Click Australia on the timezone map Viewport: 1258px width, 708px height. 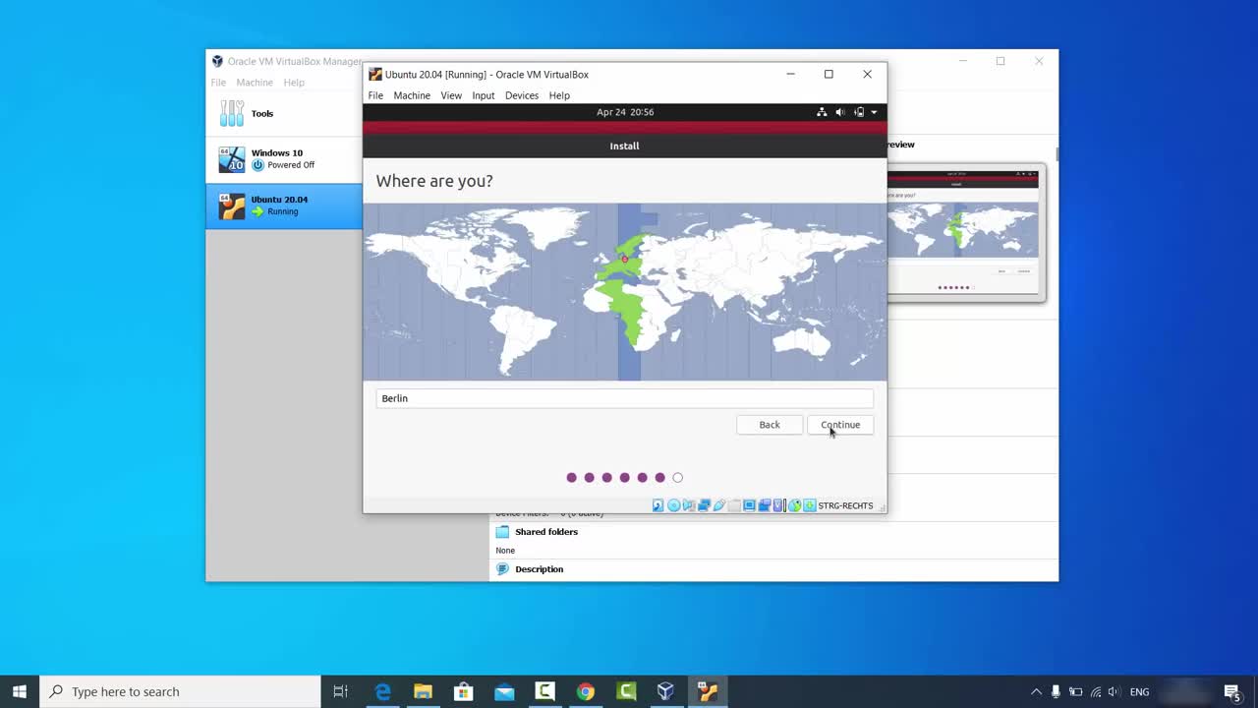point(801,342)
